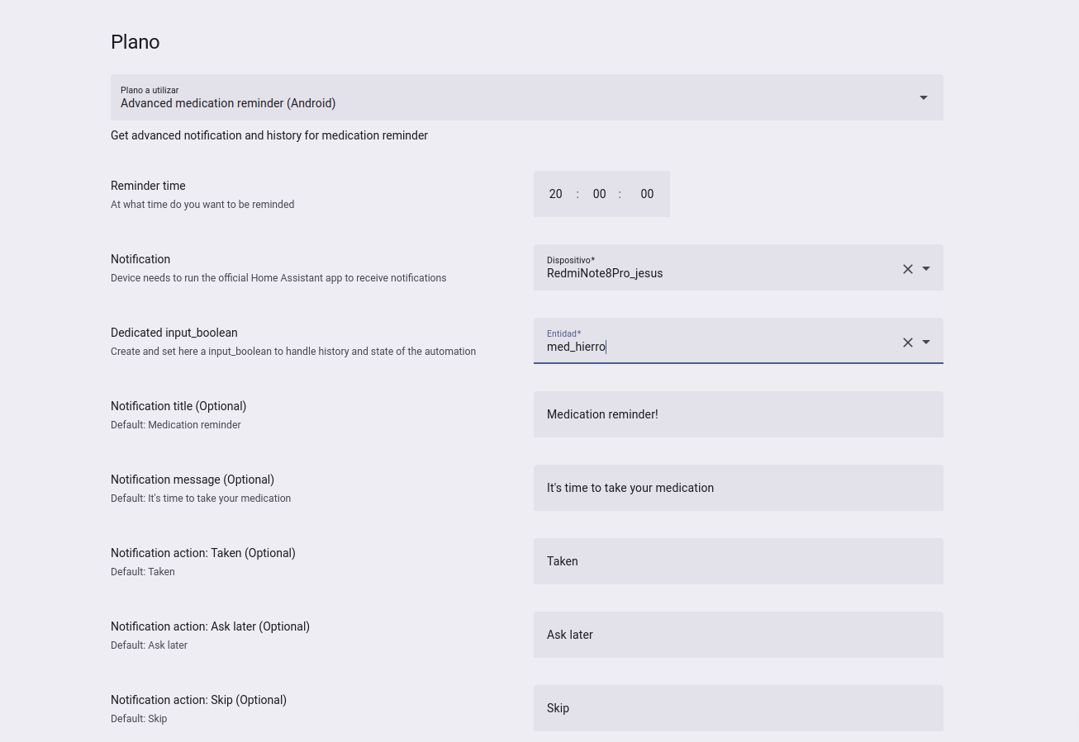Image resolution: width=1079 pixels, height=742 pixels.
Task: Click the blueprint description text below dropdown
Action: [269, 135]
